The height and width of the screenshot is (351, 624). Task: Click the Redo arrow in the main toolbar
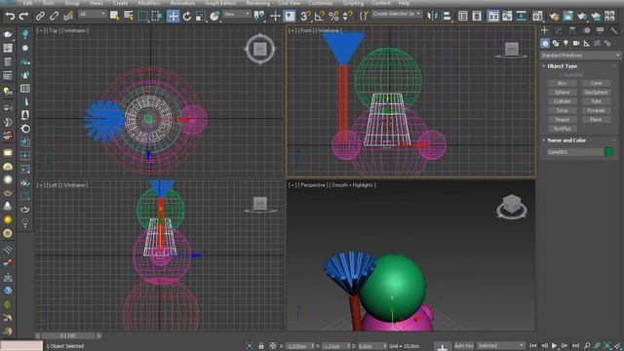point(23,16)
